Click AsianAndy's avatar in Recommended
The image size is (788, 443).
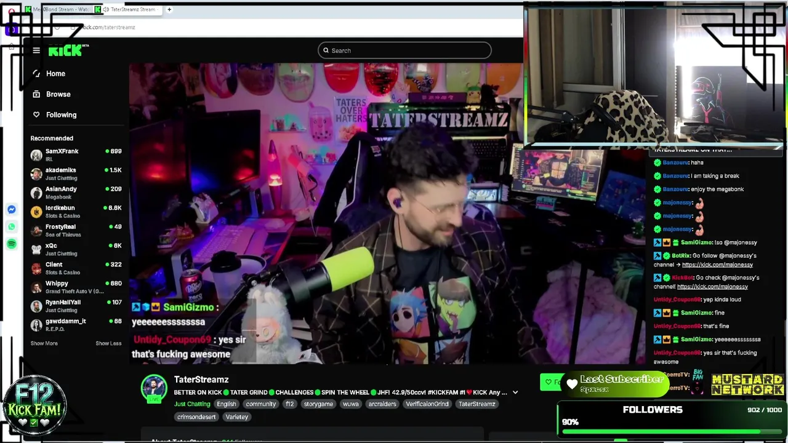[x=36, y=193]
